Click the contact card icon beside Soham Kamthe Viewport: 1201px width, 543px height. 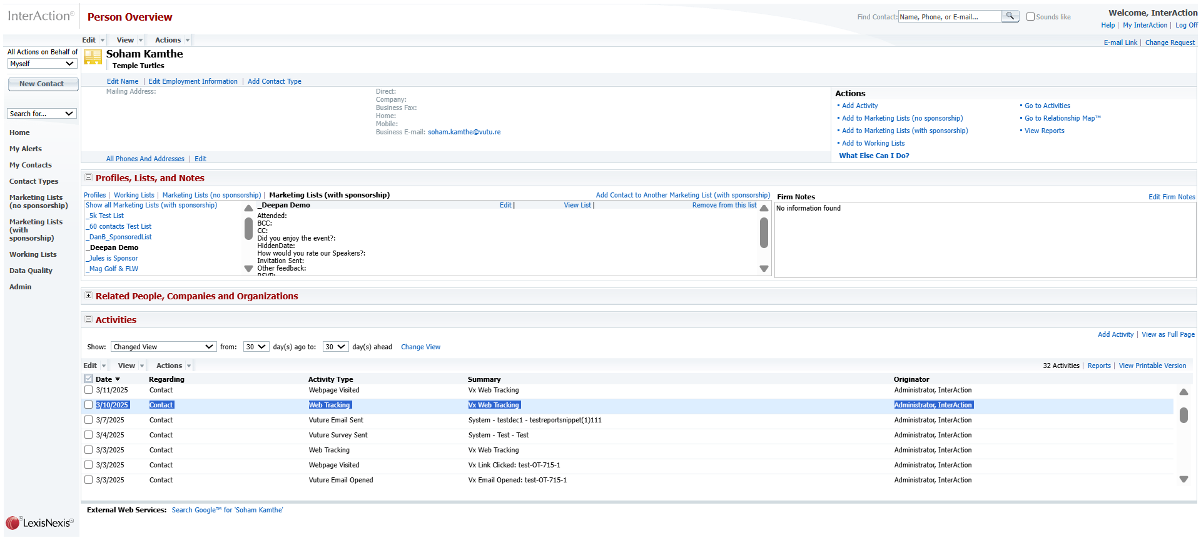[93, 57]
